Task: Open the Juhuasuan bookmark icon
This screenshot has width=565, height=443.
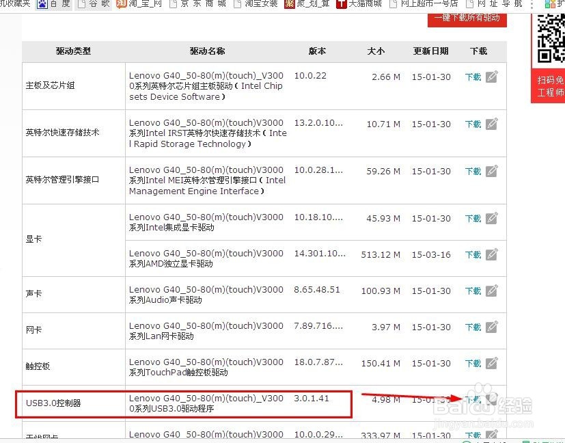Action: click(x=290, y=4)
